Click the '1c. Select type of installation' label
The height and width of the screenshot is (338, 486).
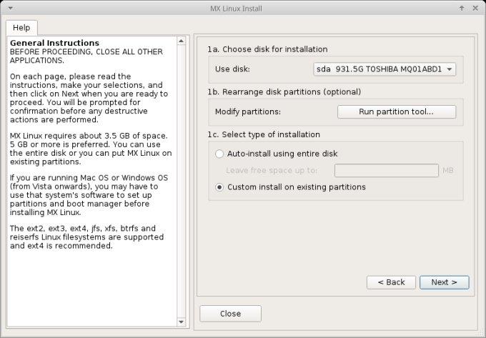click(264, 134)
